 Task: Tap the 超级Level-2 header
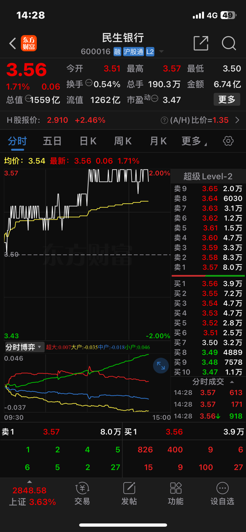pyautogui.click(x=208, y=176)
